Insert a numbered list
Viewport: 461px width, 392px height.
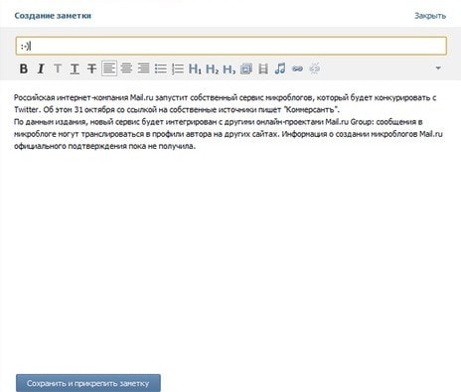pos(178,68)
